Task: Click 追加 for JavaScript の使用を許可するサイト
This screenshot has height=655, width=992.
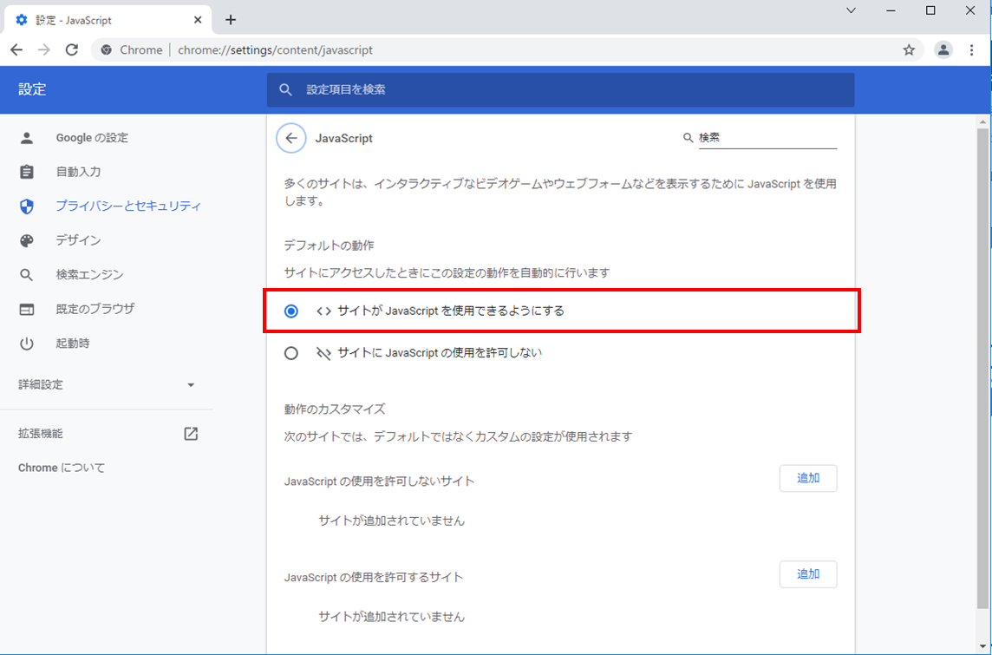Action: click(x=808, y=574)
